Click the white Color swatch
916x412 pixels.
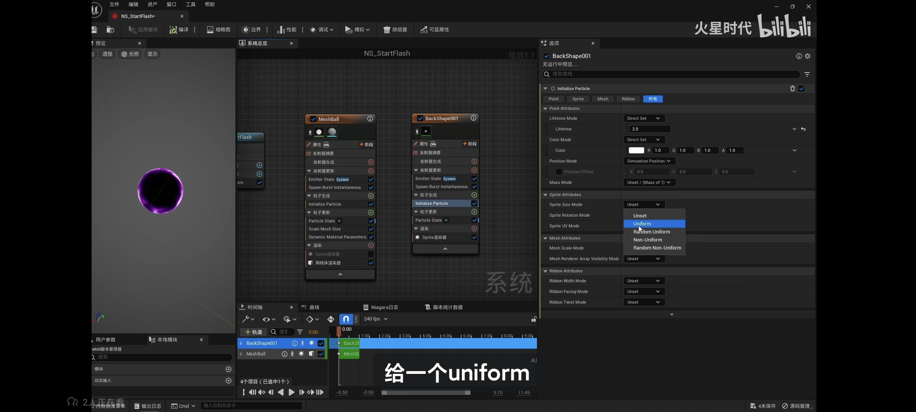tap(636, 150)
